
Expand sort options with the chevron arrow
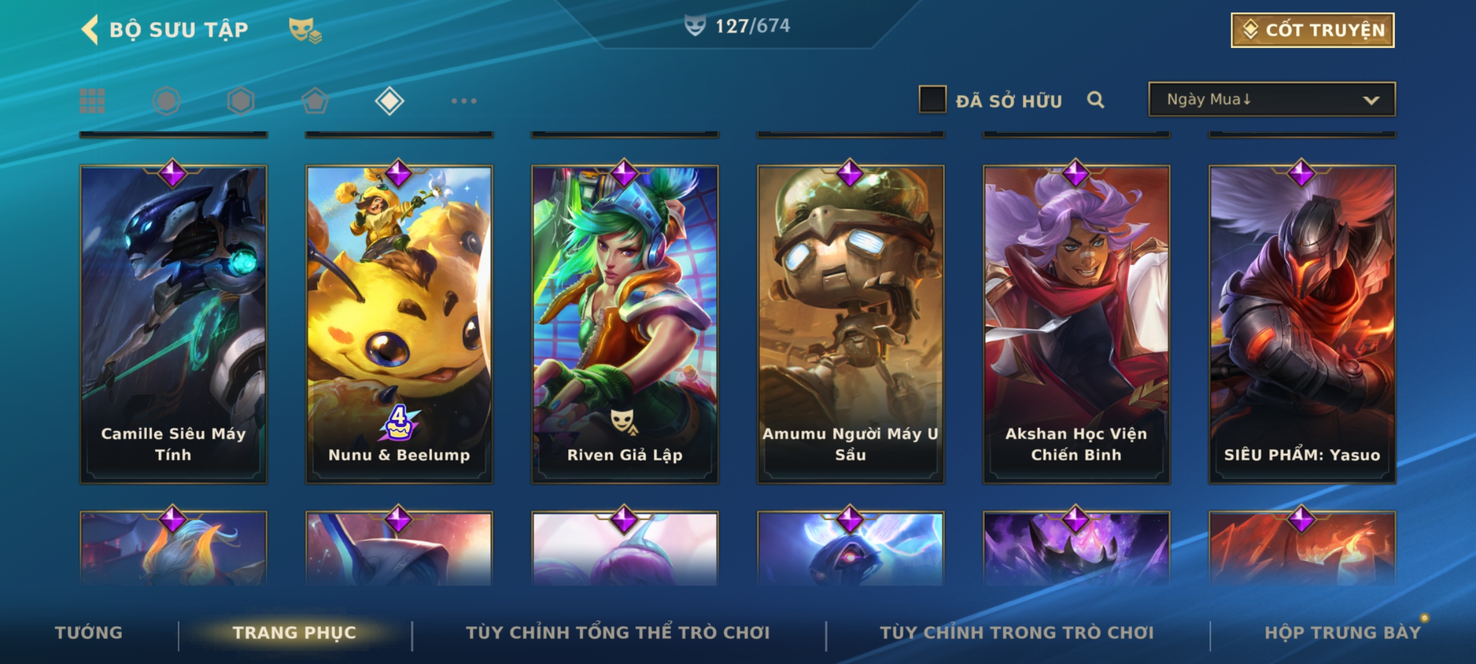click(x=1371, y=100)
